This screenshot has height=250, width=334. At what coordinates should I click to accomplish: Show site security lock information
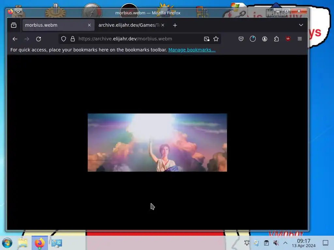click(x=73, y=39)
